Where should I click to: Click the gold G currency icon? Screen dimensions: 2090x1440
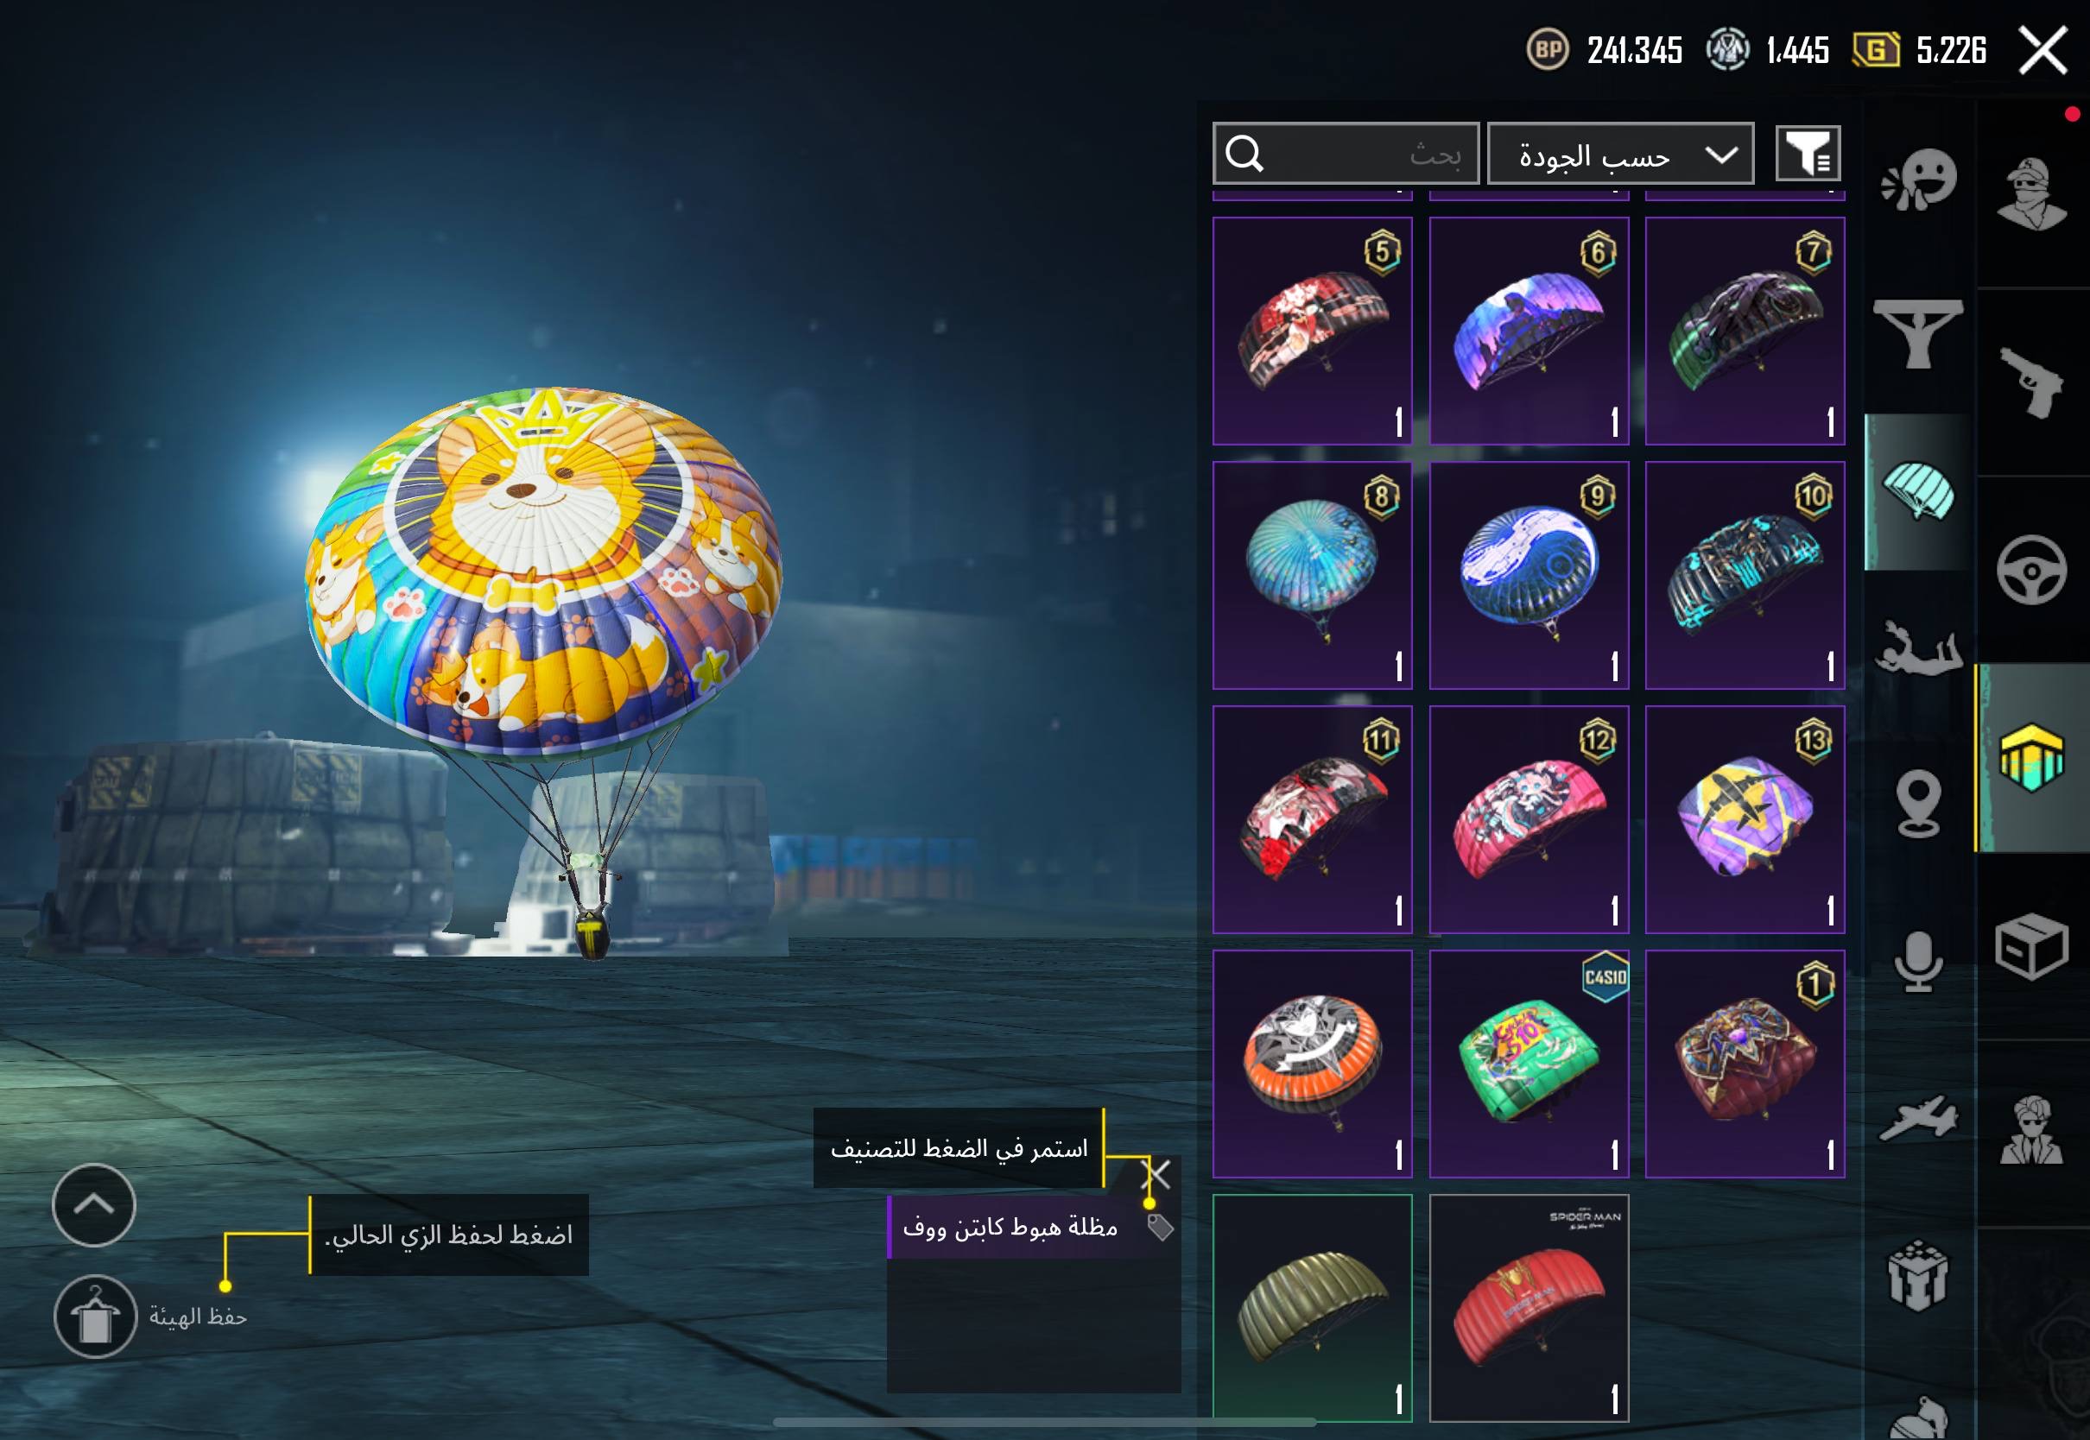click(x=1875, y=49)
